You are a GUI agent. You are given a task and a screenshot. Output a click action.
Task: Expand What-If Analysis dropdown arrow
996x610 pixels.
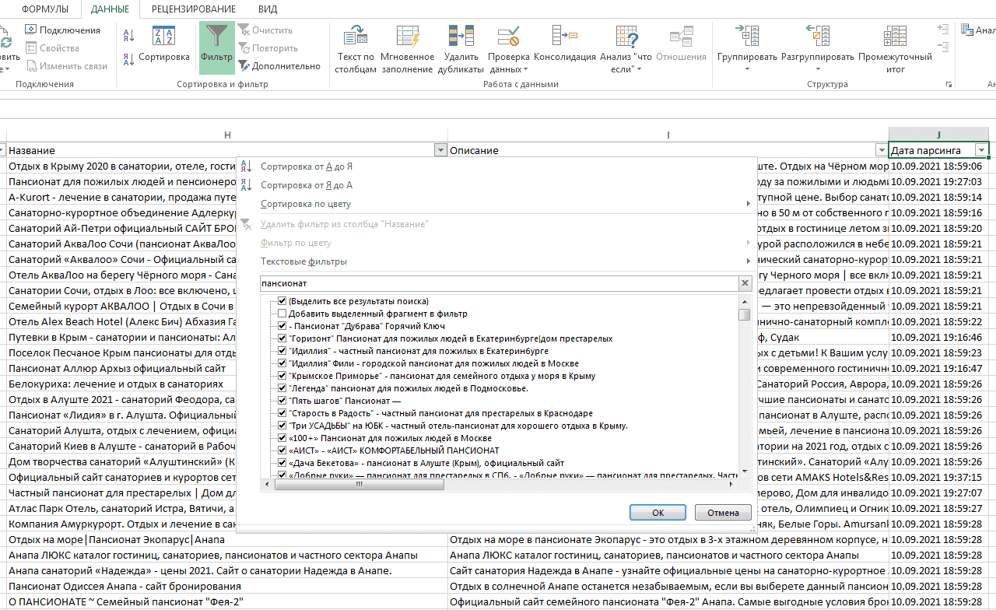[639, 69]
